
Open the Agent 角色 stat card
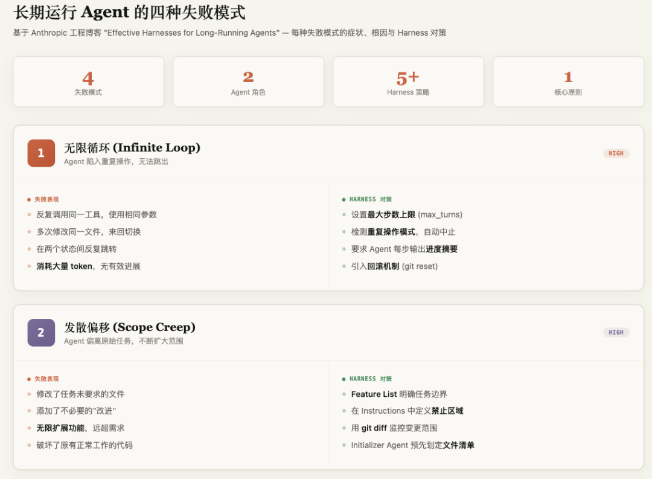click(x=248, y=82)
